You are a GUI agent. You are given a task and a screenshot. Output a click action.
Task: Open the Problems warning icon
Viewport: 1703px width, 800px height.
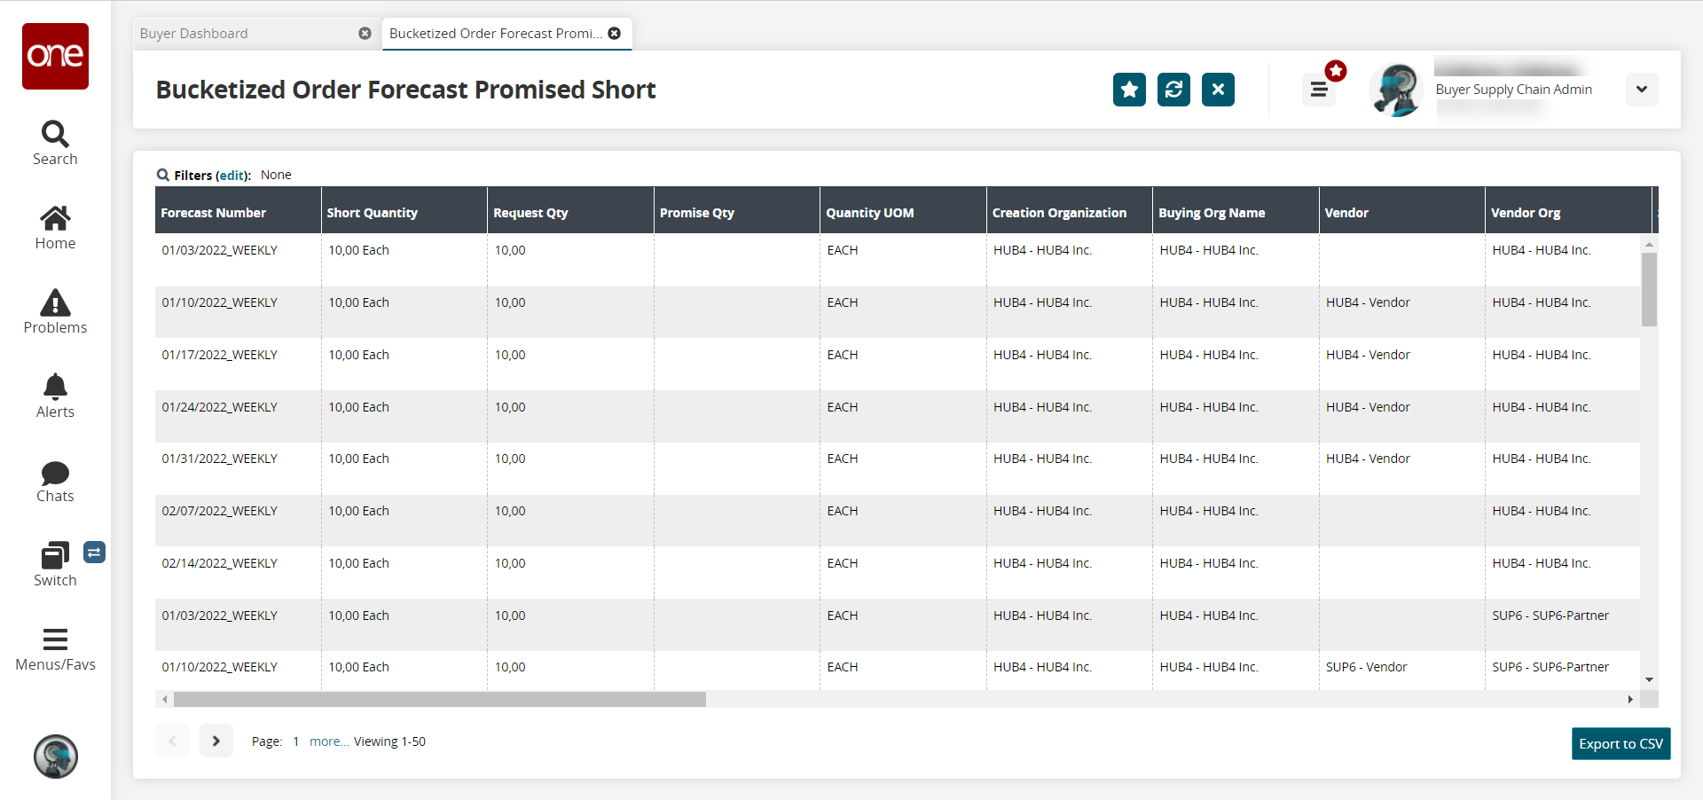pos(55,303)
